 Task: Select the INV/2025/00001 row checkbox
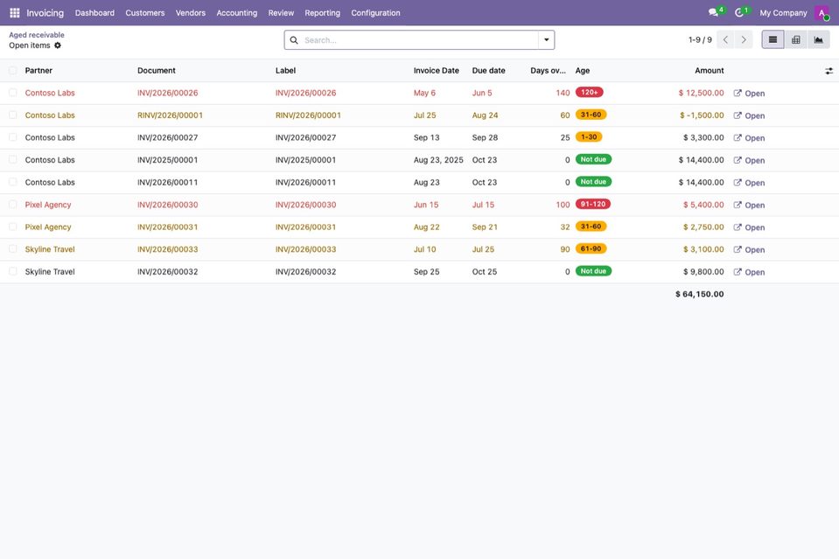pos(13,160)
